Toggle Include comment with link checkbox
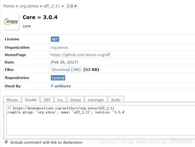Image resolution: width=195 pixels, height=147 pixels. [x=6, y=142]
